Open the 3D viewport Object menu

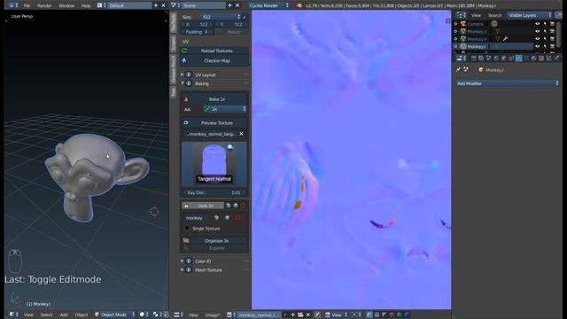coord(81,315)
